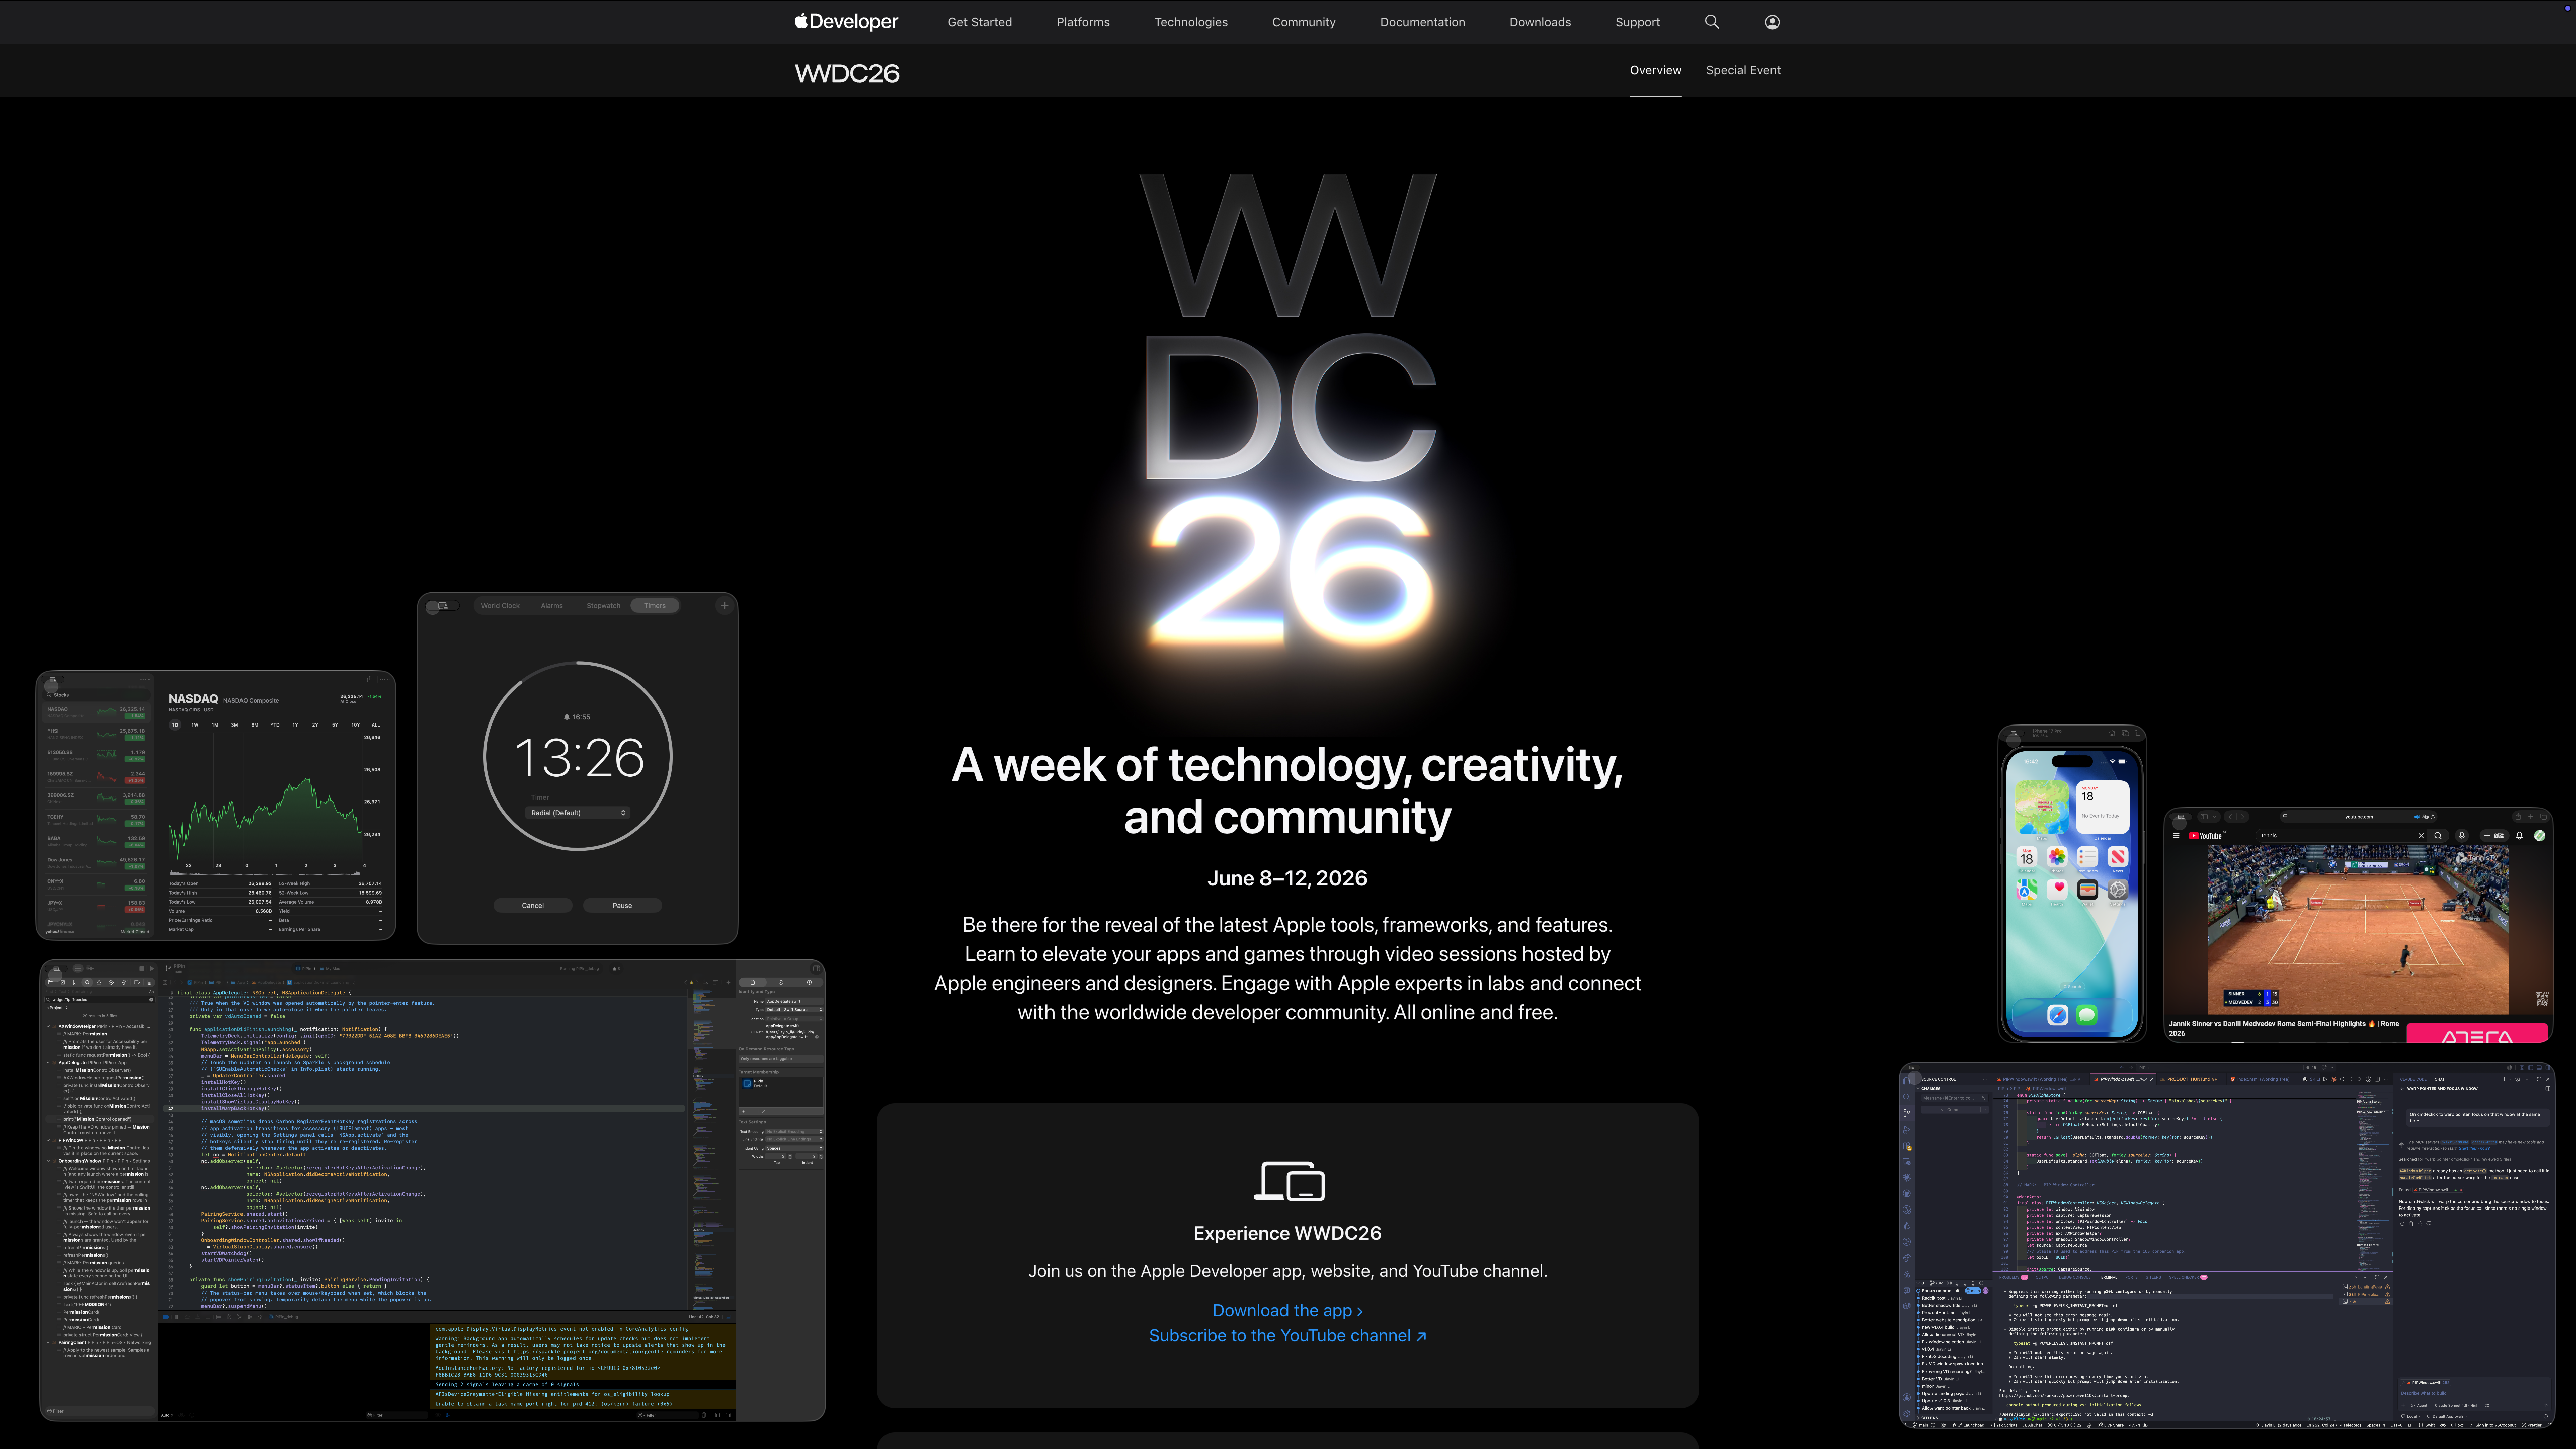2576x1449 pixels.
Task: Mute tab audio via Safari speaker icon
Action: [x=2417, y=817]
